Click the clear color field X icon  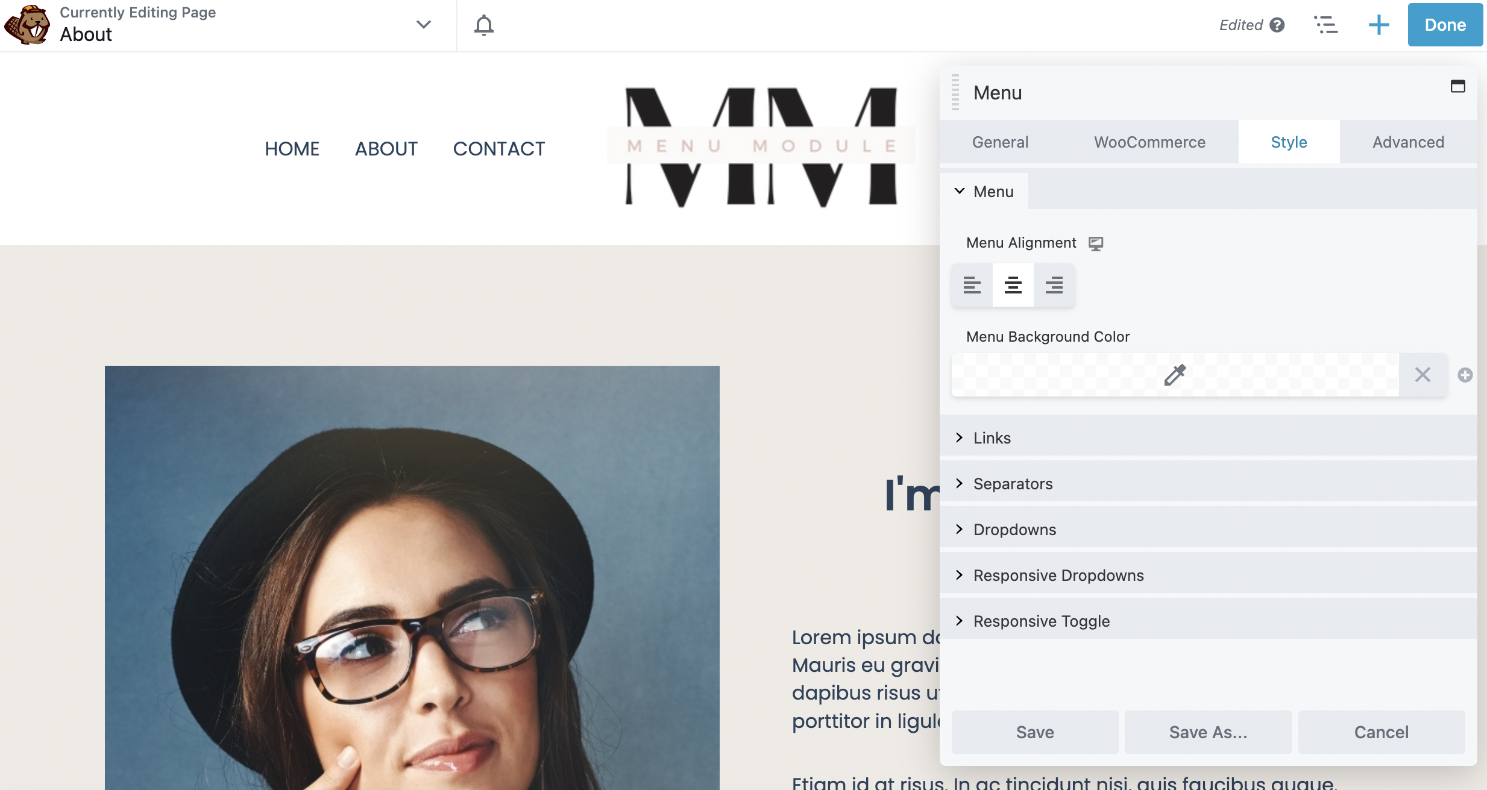pyautogui.click(x=1423, y=374)
